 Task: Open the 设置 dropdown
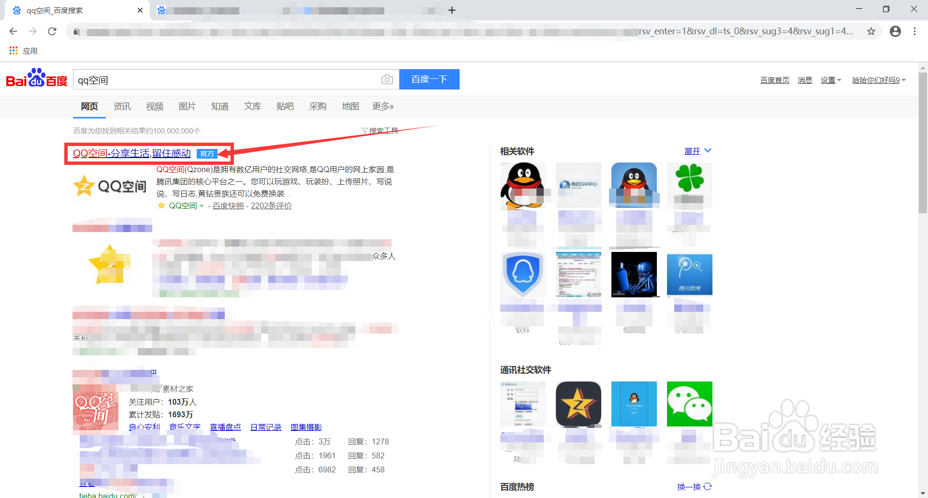click(x=831, y=80)
